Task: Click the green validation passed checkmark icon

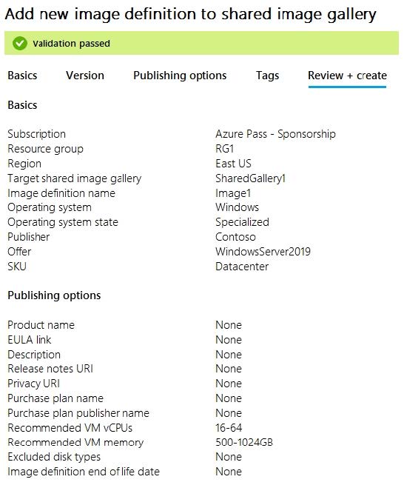Action: point(20,43)
